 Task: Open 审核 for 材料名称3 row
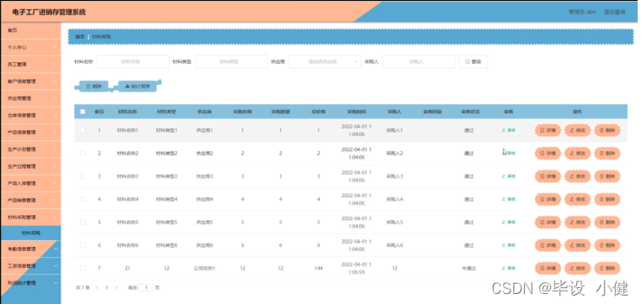509,176
